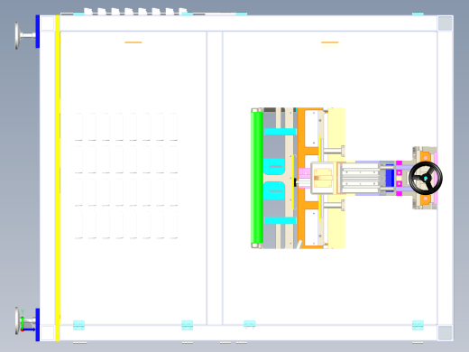469x352 pixels.
Task: Select the black three-spoke handwheel
Action: [x=426, y=178]
